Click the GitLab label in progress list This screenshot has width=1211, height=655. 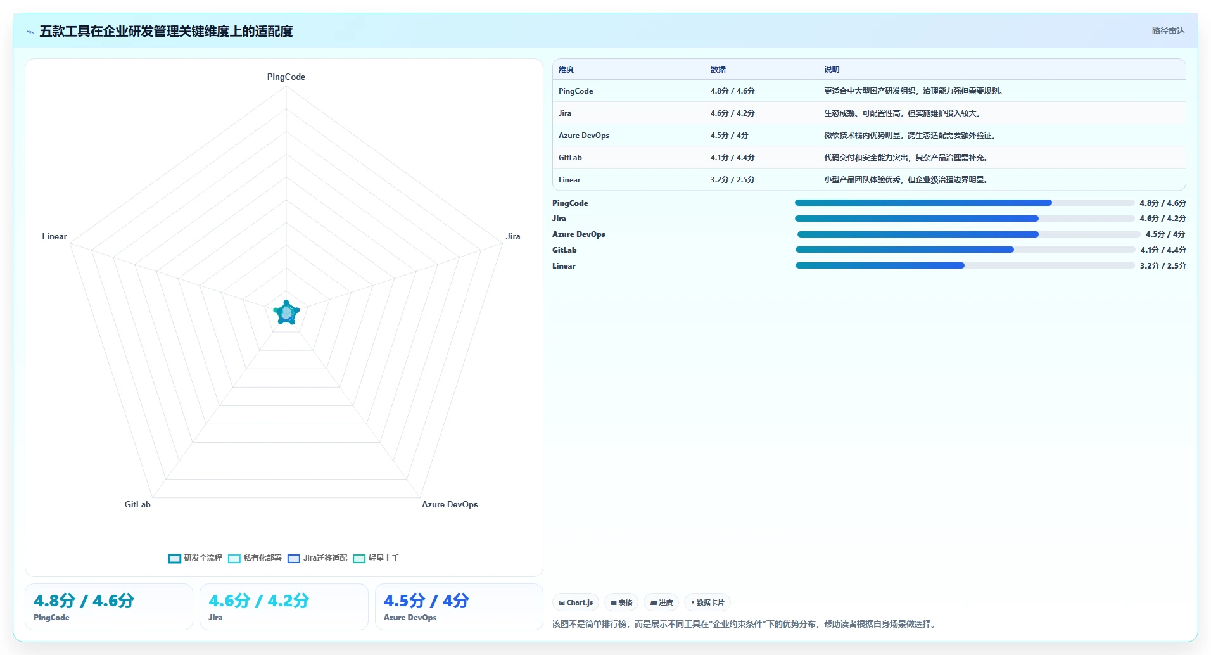[564, 250]
